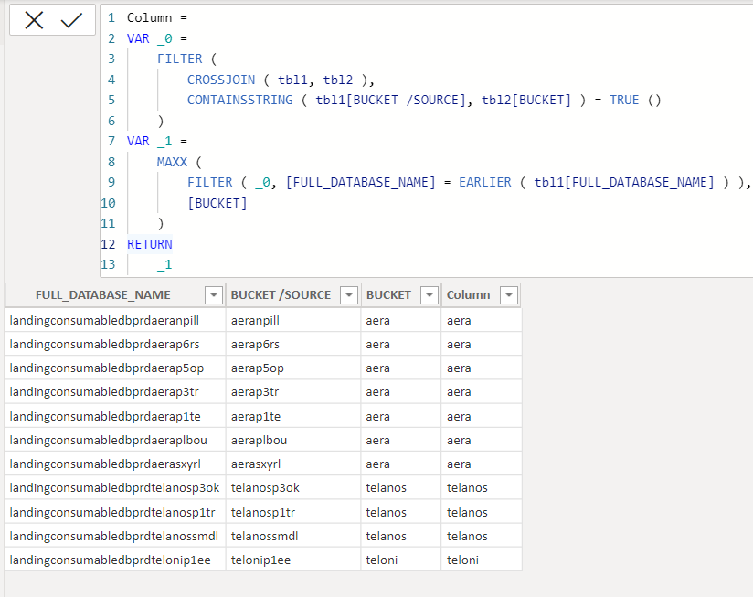Click the MAXX function in formula
The width and height of the screenshot is (753, 597).
coord(172,162)
